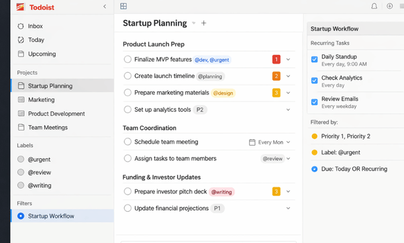Open the Marketing project

pyautogui.click(x=41, y=100)
